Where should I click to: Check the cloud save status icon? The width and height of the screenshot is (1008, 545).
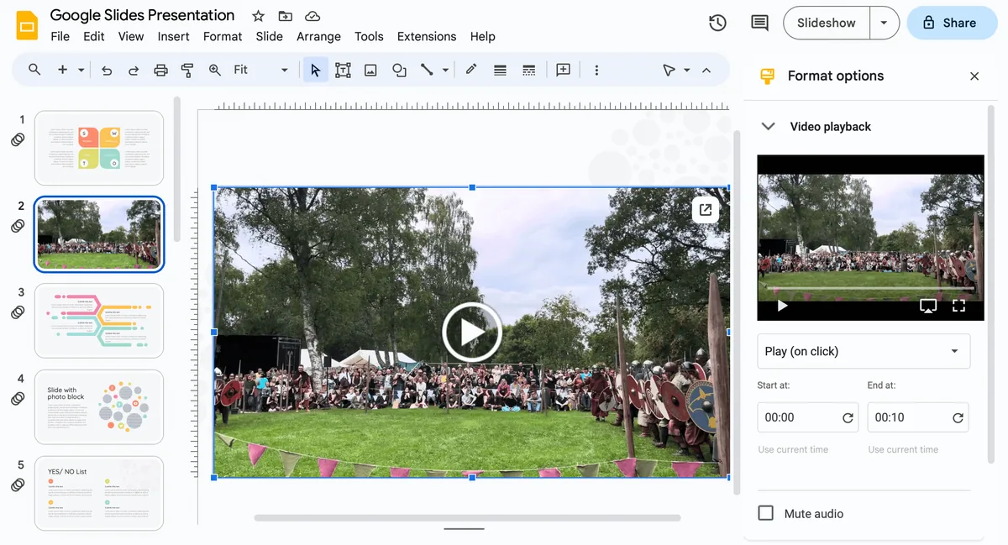click(x=312, y=16)
